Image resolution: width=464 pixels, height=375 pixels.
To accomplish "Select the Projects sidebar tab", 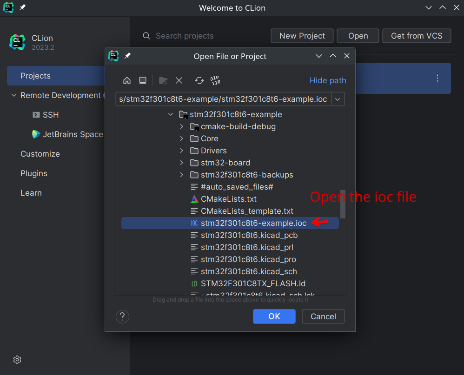I will 56,76.
